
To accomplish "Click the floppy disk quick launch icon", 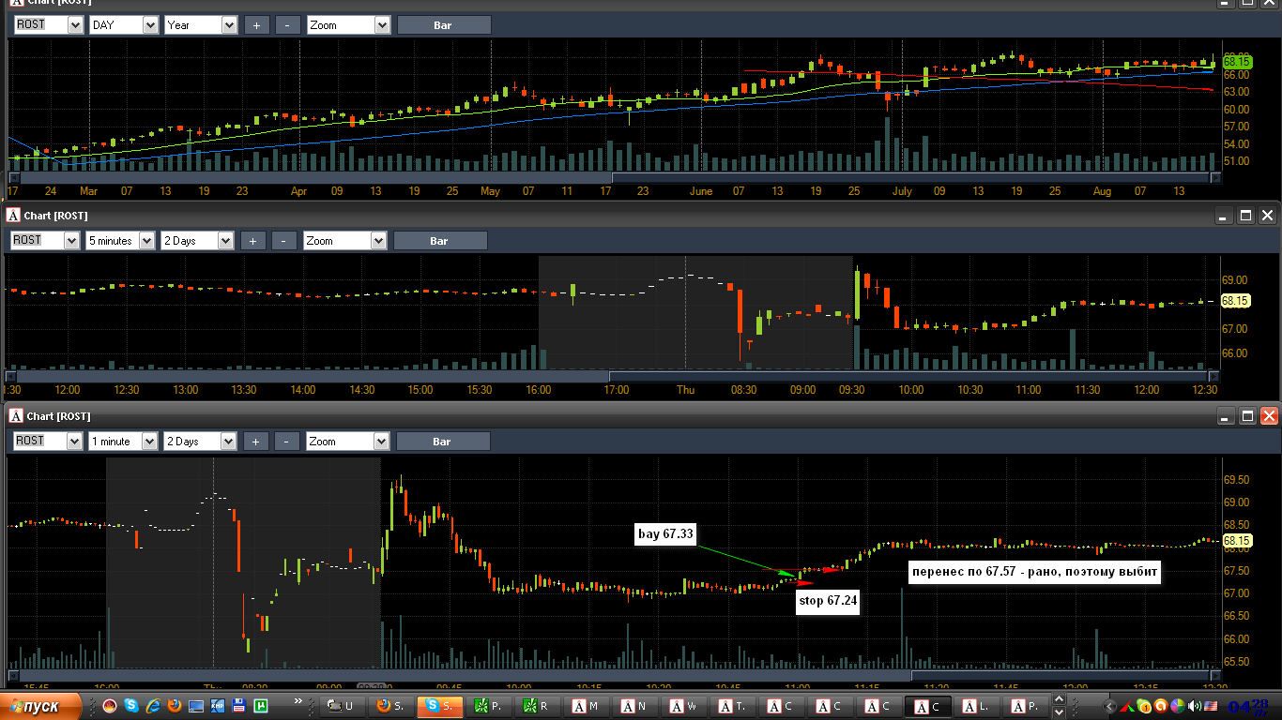I will click(239, 705).
